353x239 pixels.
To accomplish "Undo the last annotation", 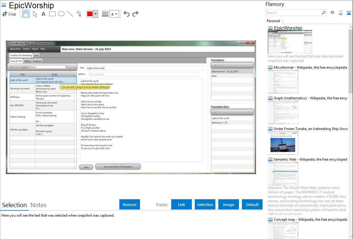I will click(126, 14).
